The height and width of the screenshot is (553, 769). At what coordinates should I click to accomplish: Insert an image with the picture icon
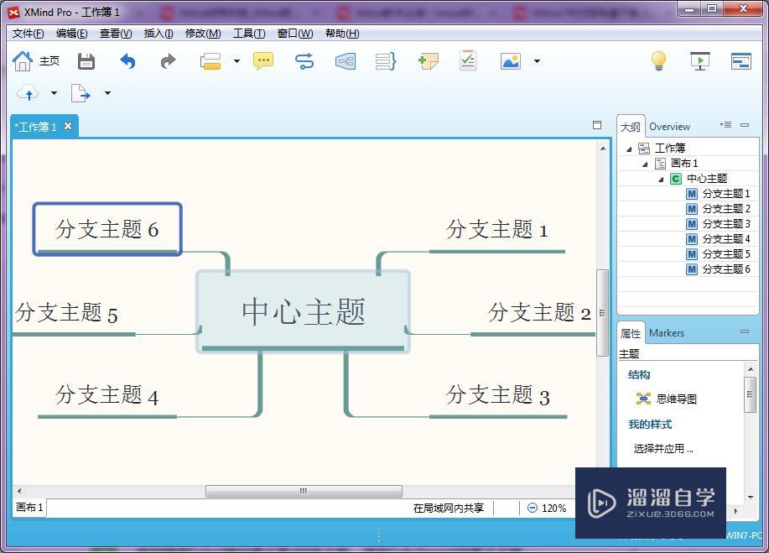511,61
